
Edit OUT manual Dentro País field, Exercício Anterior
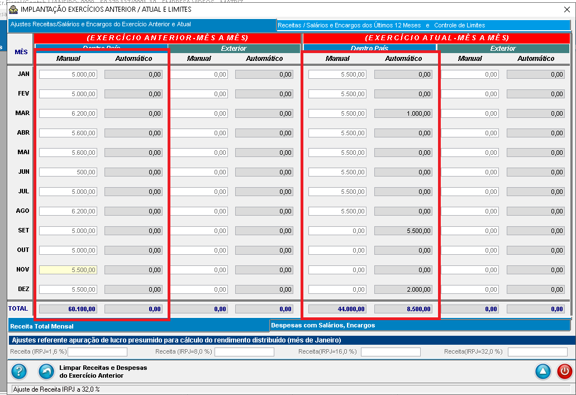point(68,250)
